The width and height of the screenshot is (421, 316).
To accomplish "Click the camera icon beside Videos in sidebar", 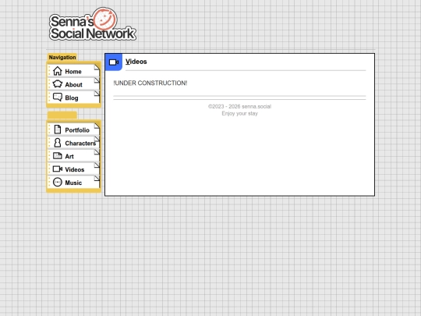I will pyautogui.click(x=58, y=169).
